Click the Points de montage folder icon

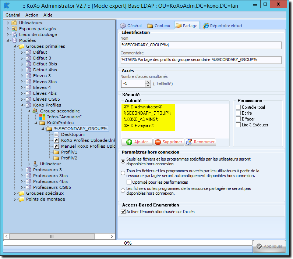(x=21, y=199)
